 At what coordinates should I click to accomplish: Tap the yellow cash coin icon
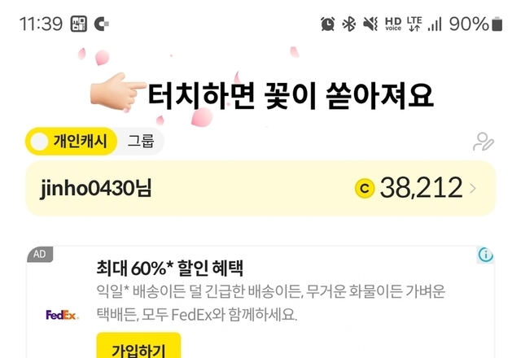[x=365, y=188]
